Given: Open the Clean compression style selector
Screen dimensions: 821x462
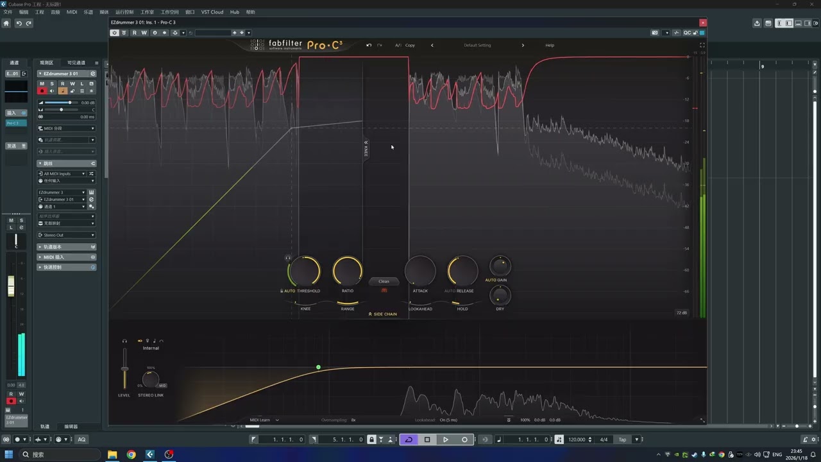Looking at the screenshot, I should pos(384,282).
